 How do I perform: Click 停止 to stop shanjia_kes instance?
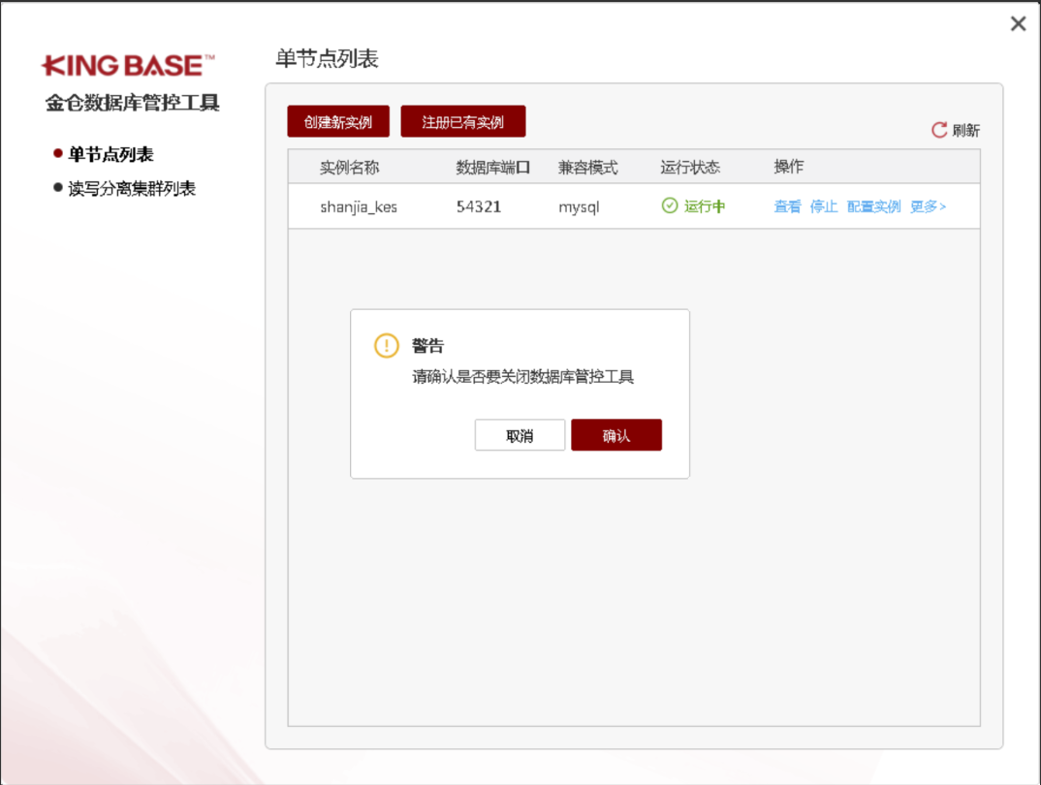(823, 206)
